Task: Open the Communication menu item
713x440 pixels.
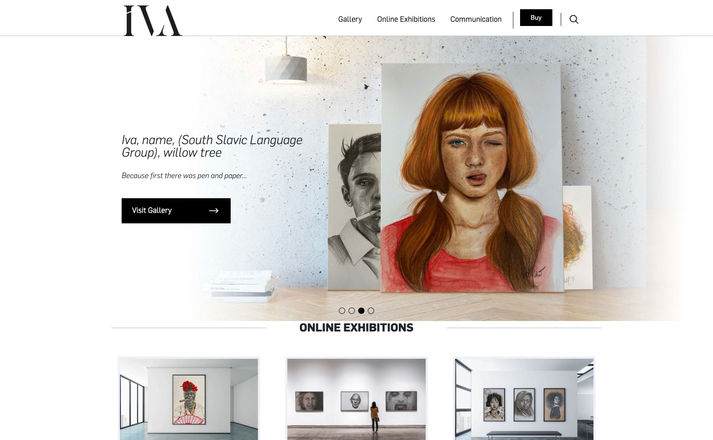Action: click(476, 19)
